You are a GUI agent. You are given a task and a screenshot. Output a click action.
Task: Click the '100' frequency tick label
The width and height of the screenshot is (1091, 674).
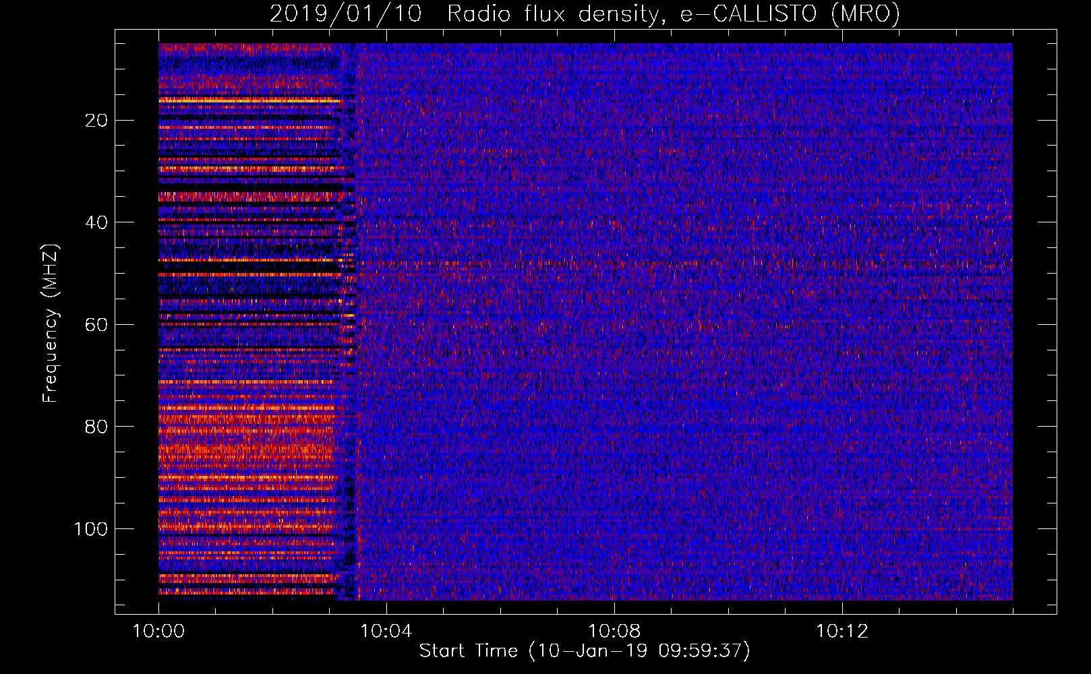91,529
